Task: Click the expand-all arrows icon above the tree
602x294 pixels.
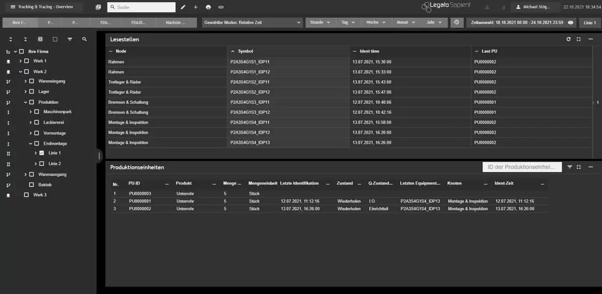Action: pyautogui.click(x=10, y=39)
